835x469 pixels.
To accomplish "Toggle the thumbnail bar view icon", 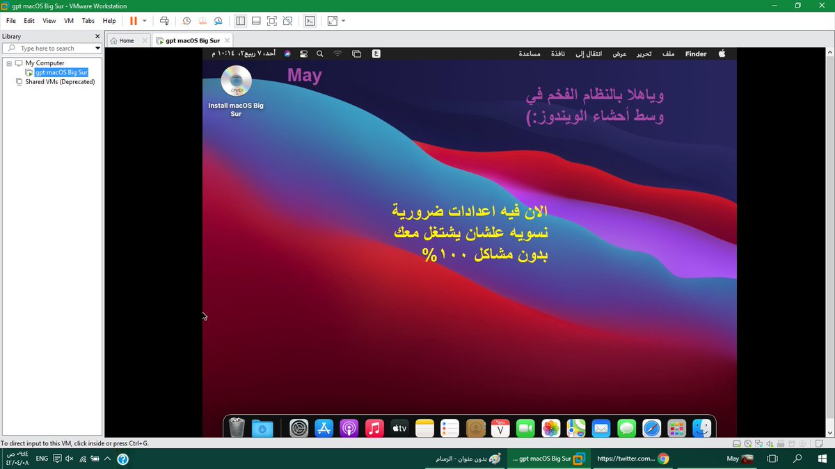I will pyautogui.click(x=256, y=21).
